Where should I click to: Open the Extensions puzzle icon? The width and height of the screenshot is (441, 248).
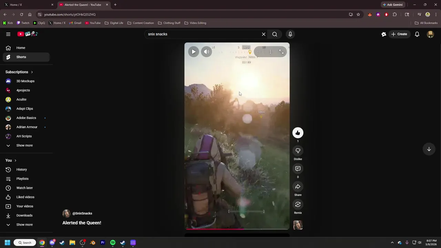click(395, 14)
